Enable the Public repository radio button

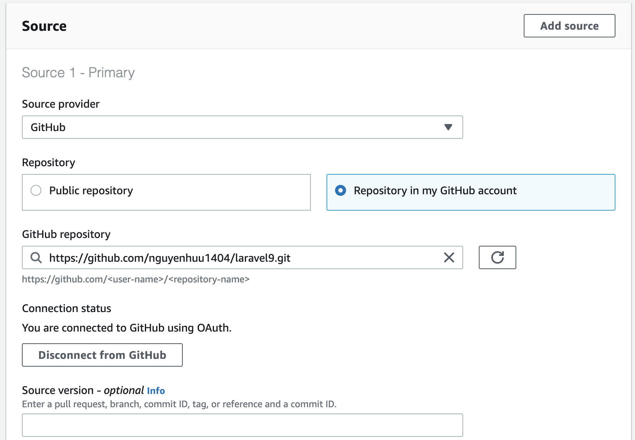pyautogui.click(x=36, y=191)
